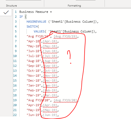Click the Structure ribbon group label
The width and height of the screenshot is (131, 119).
[11, 6]
